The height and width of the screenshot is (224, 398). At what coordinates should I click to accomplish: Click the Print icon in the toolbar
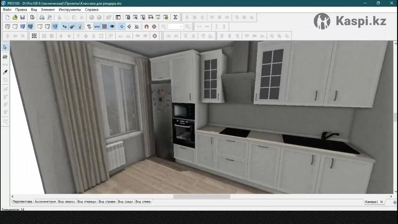click(x=42, y=17)
